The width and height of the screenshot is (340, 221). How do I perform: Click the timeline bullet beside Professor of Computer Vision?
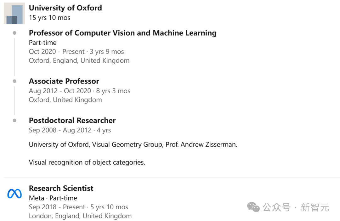(x=14, y=33)
